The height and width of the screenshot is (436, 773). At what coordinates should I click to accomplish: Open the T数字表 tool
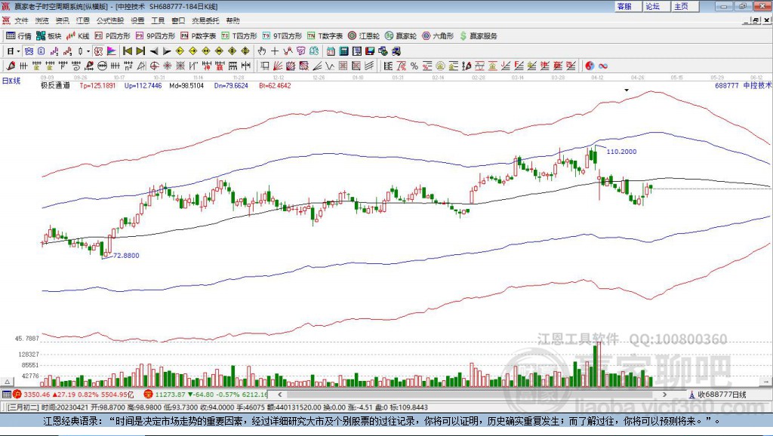[x=325, y=36]
